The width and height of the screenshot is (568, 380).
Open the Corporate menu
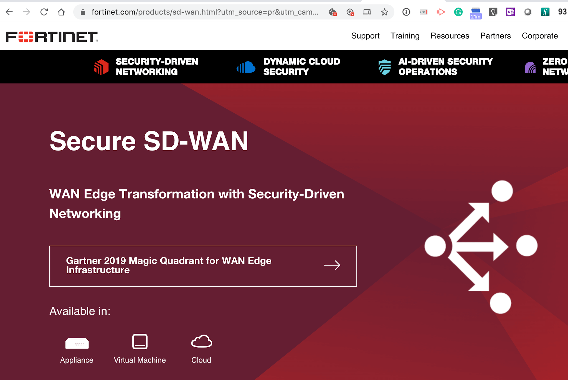click(x=539, y=36)
